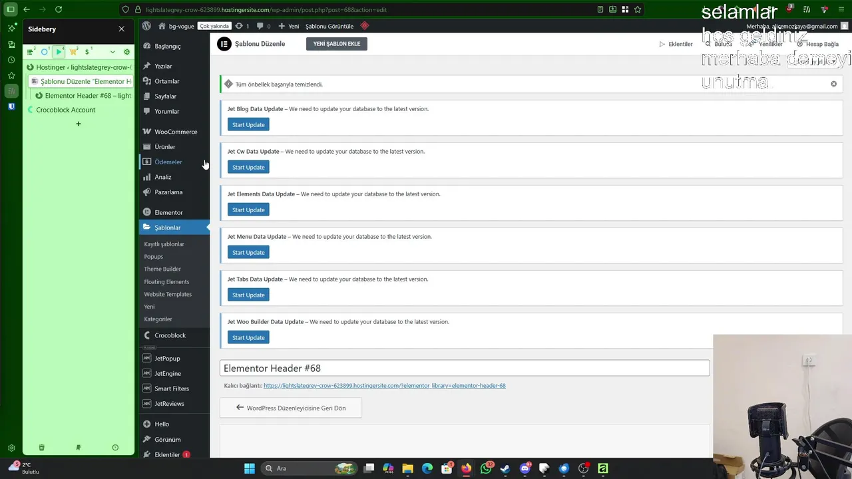
Task: Click Hesap Bağla in Elementor top bar
Action: (818, 44)
